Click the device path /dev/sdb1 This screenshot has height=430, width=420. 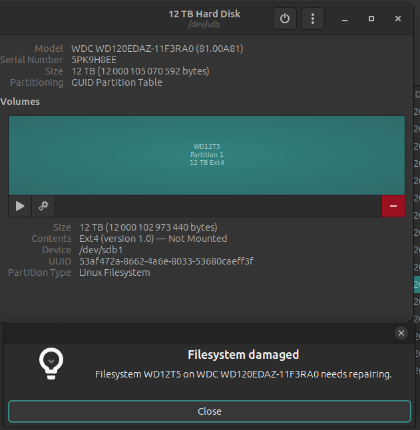(101, 250)
